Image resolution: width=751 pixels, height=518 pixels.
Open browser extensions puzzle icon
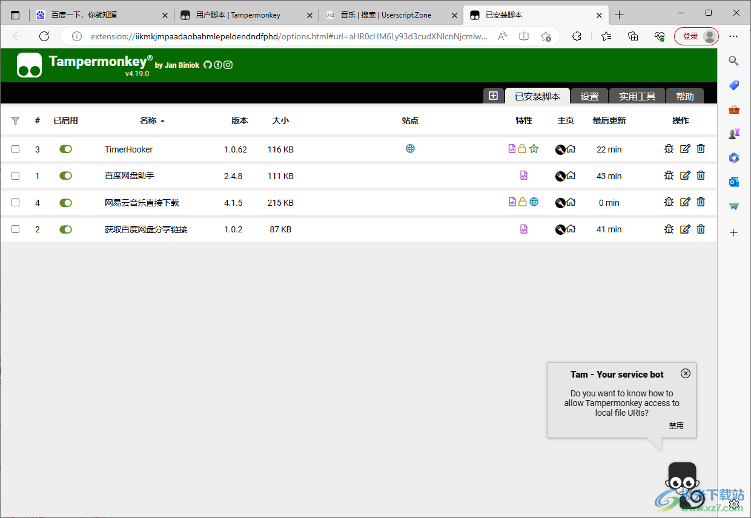(x=577, y=36)
